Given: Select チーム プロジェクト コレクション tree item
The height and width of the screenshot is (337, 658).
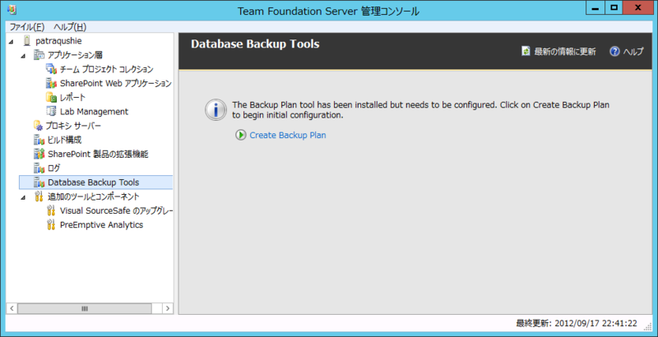Looking at the screenshot, I should tap(107, 69).
